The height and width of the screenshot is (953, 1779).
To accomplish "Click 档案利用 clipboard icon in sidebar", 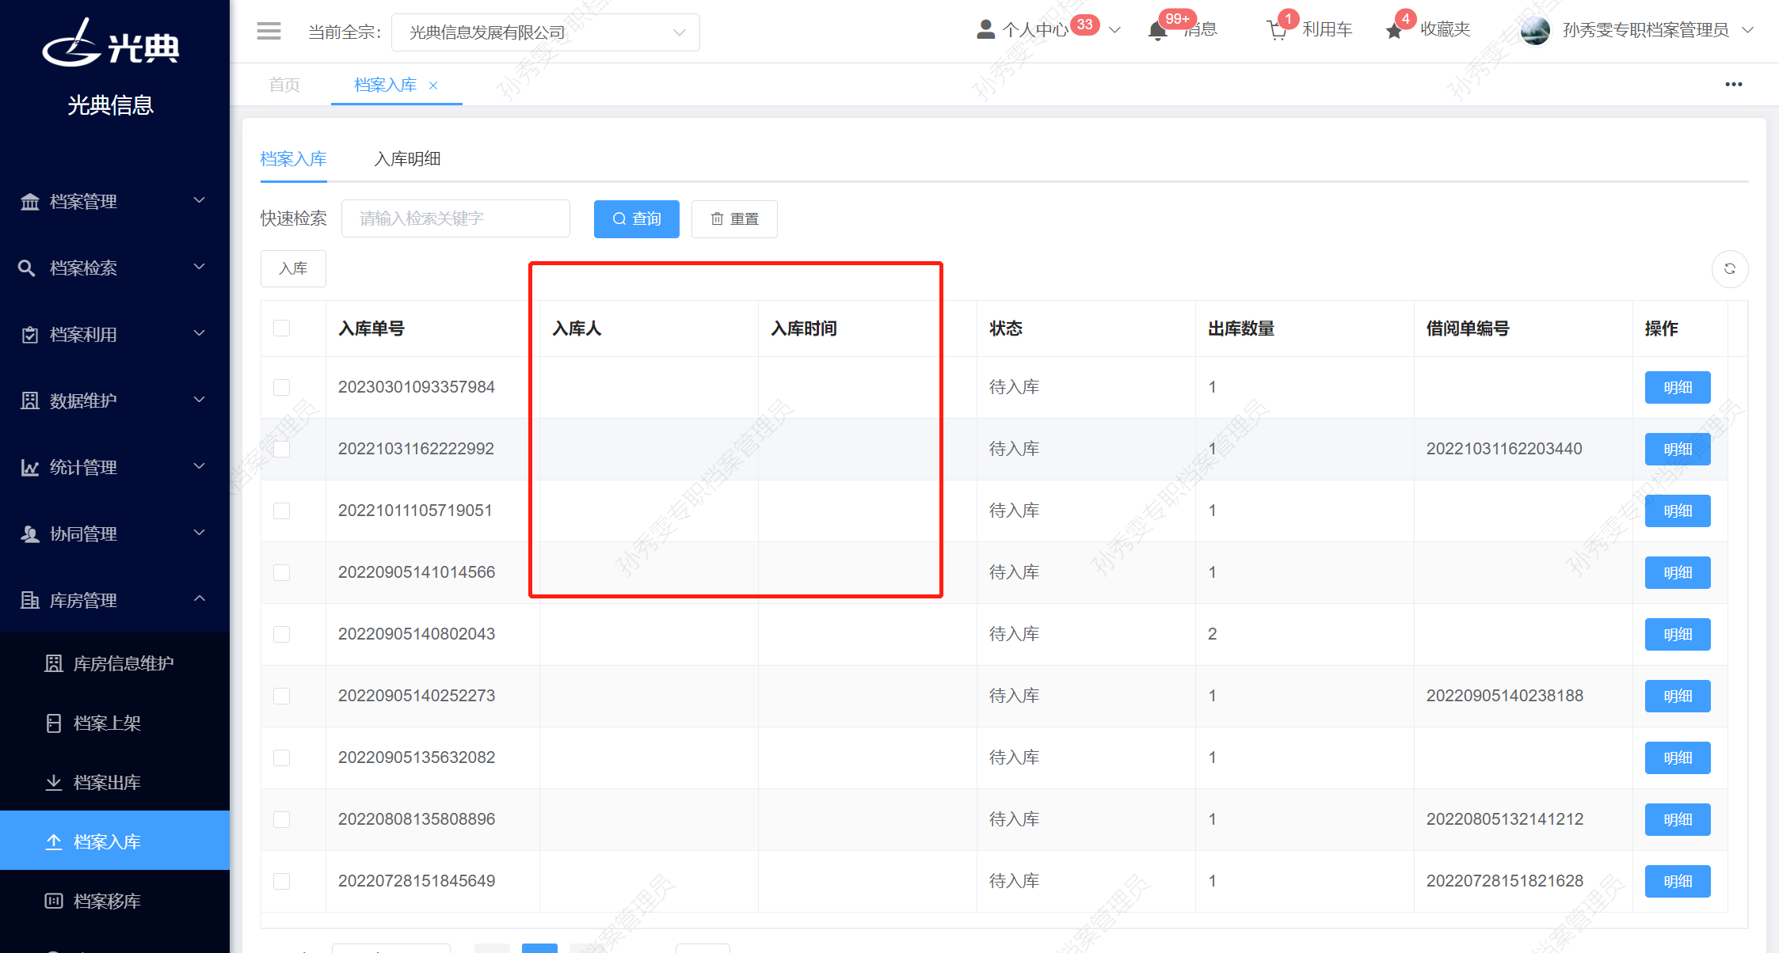I will (x=30, y=335).
